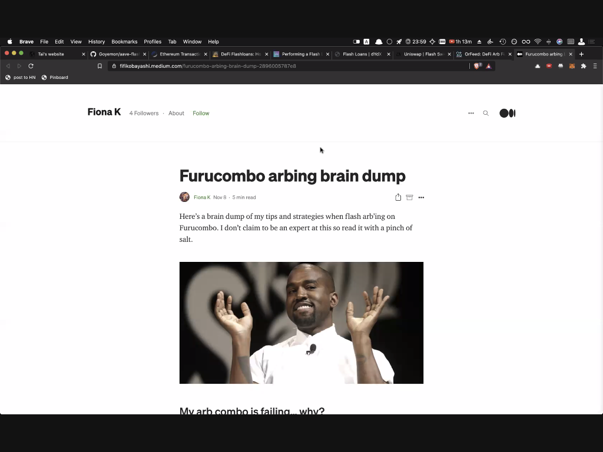The width and height of the screenshot is (603, 452).
Task: Open the post to HN bookmark
Action: [x=21, y=77]
